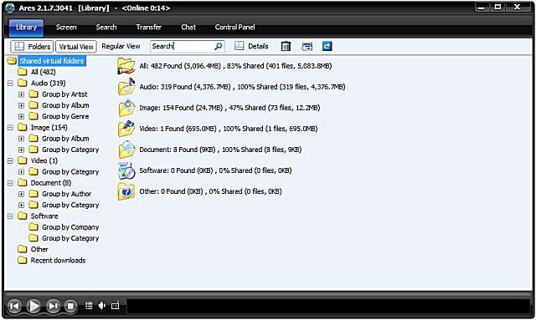
Task: Click the share settings icon beside trash
Action: point(307,47)
